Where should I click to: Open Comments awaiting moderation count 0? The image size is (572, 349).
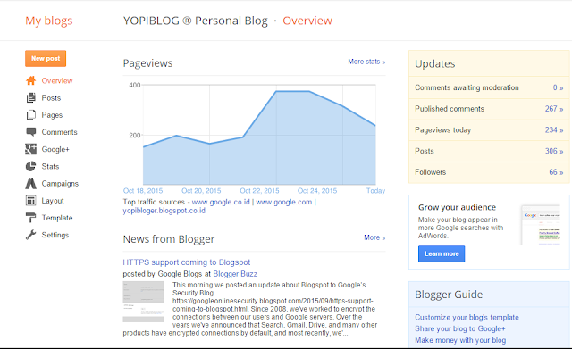point(558,87)
